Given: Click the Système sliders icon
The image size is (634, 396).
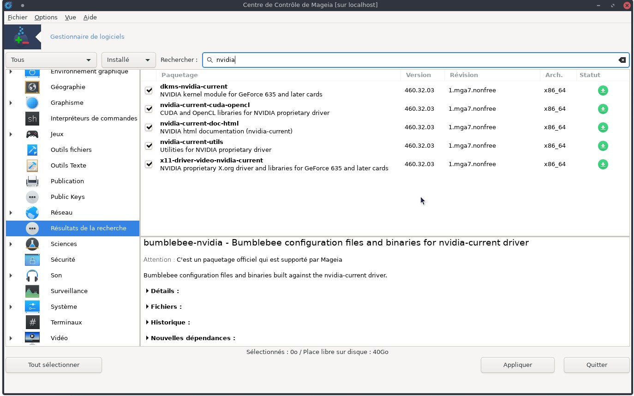Looking at the screenshot, I should (32, 306).
